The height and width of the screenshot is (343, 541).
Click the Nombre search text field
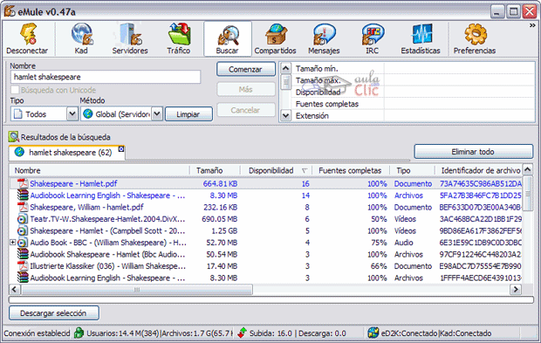[x=106, y=77]
